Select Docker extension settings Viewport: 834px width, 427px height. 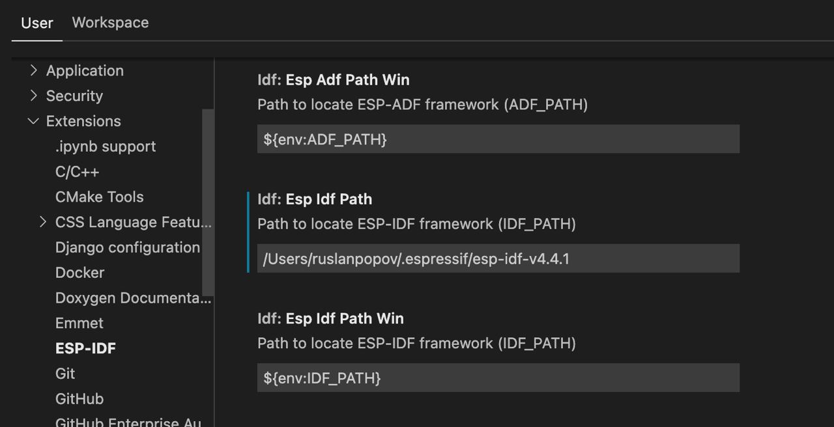(79, 273)
